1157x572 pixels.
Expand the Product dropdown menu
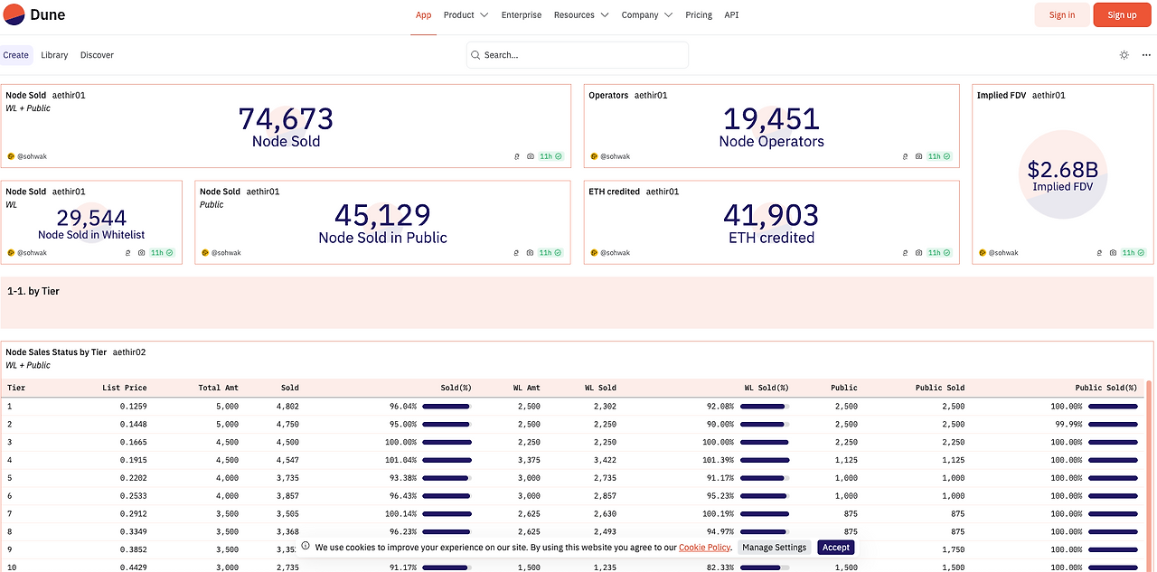point(466,15)
